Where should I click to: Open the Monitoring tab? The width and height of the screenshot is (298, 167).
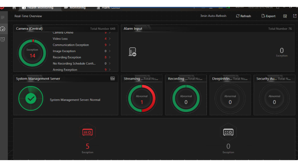75,8
